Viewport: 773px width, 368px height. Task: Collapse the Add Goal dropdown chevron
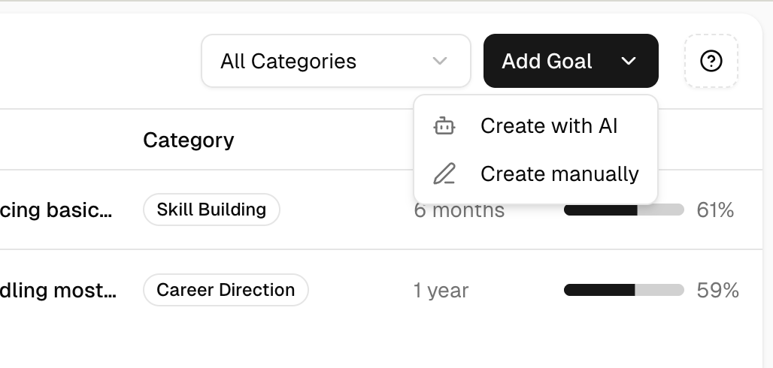pyautogui.click(x=629, y=61)
